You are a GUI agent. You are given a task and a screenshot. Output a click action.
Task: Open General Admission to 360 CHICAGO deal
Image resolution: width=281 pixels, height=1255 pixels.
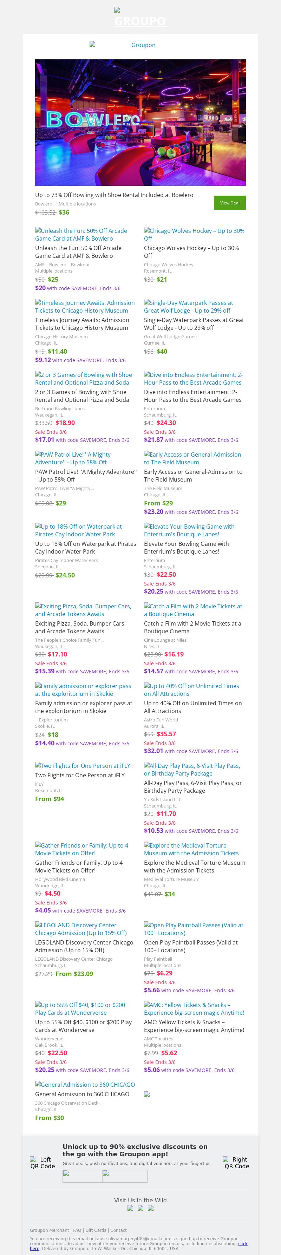pos(85,1085)
